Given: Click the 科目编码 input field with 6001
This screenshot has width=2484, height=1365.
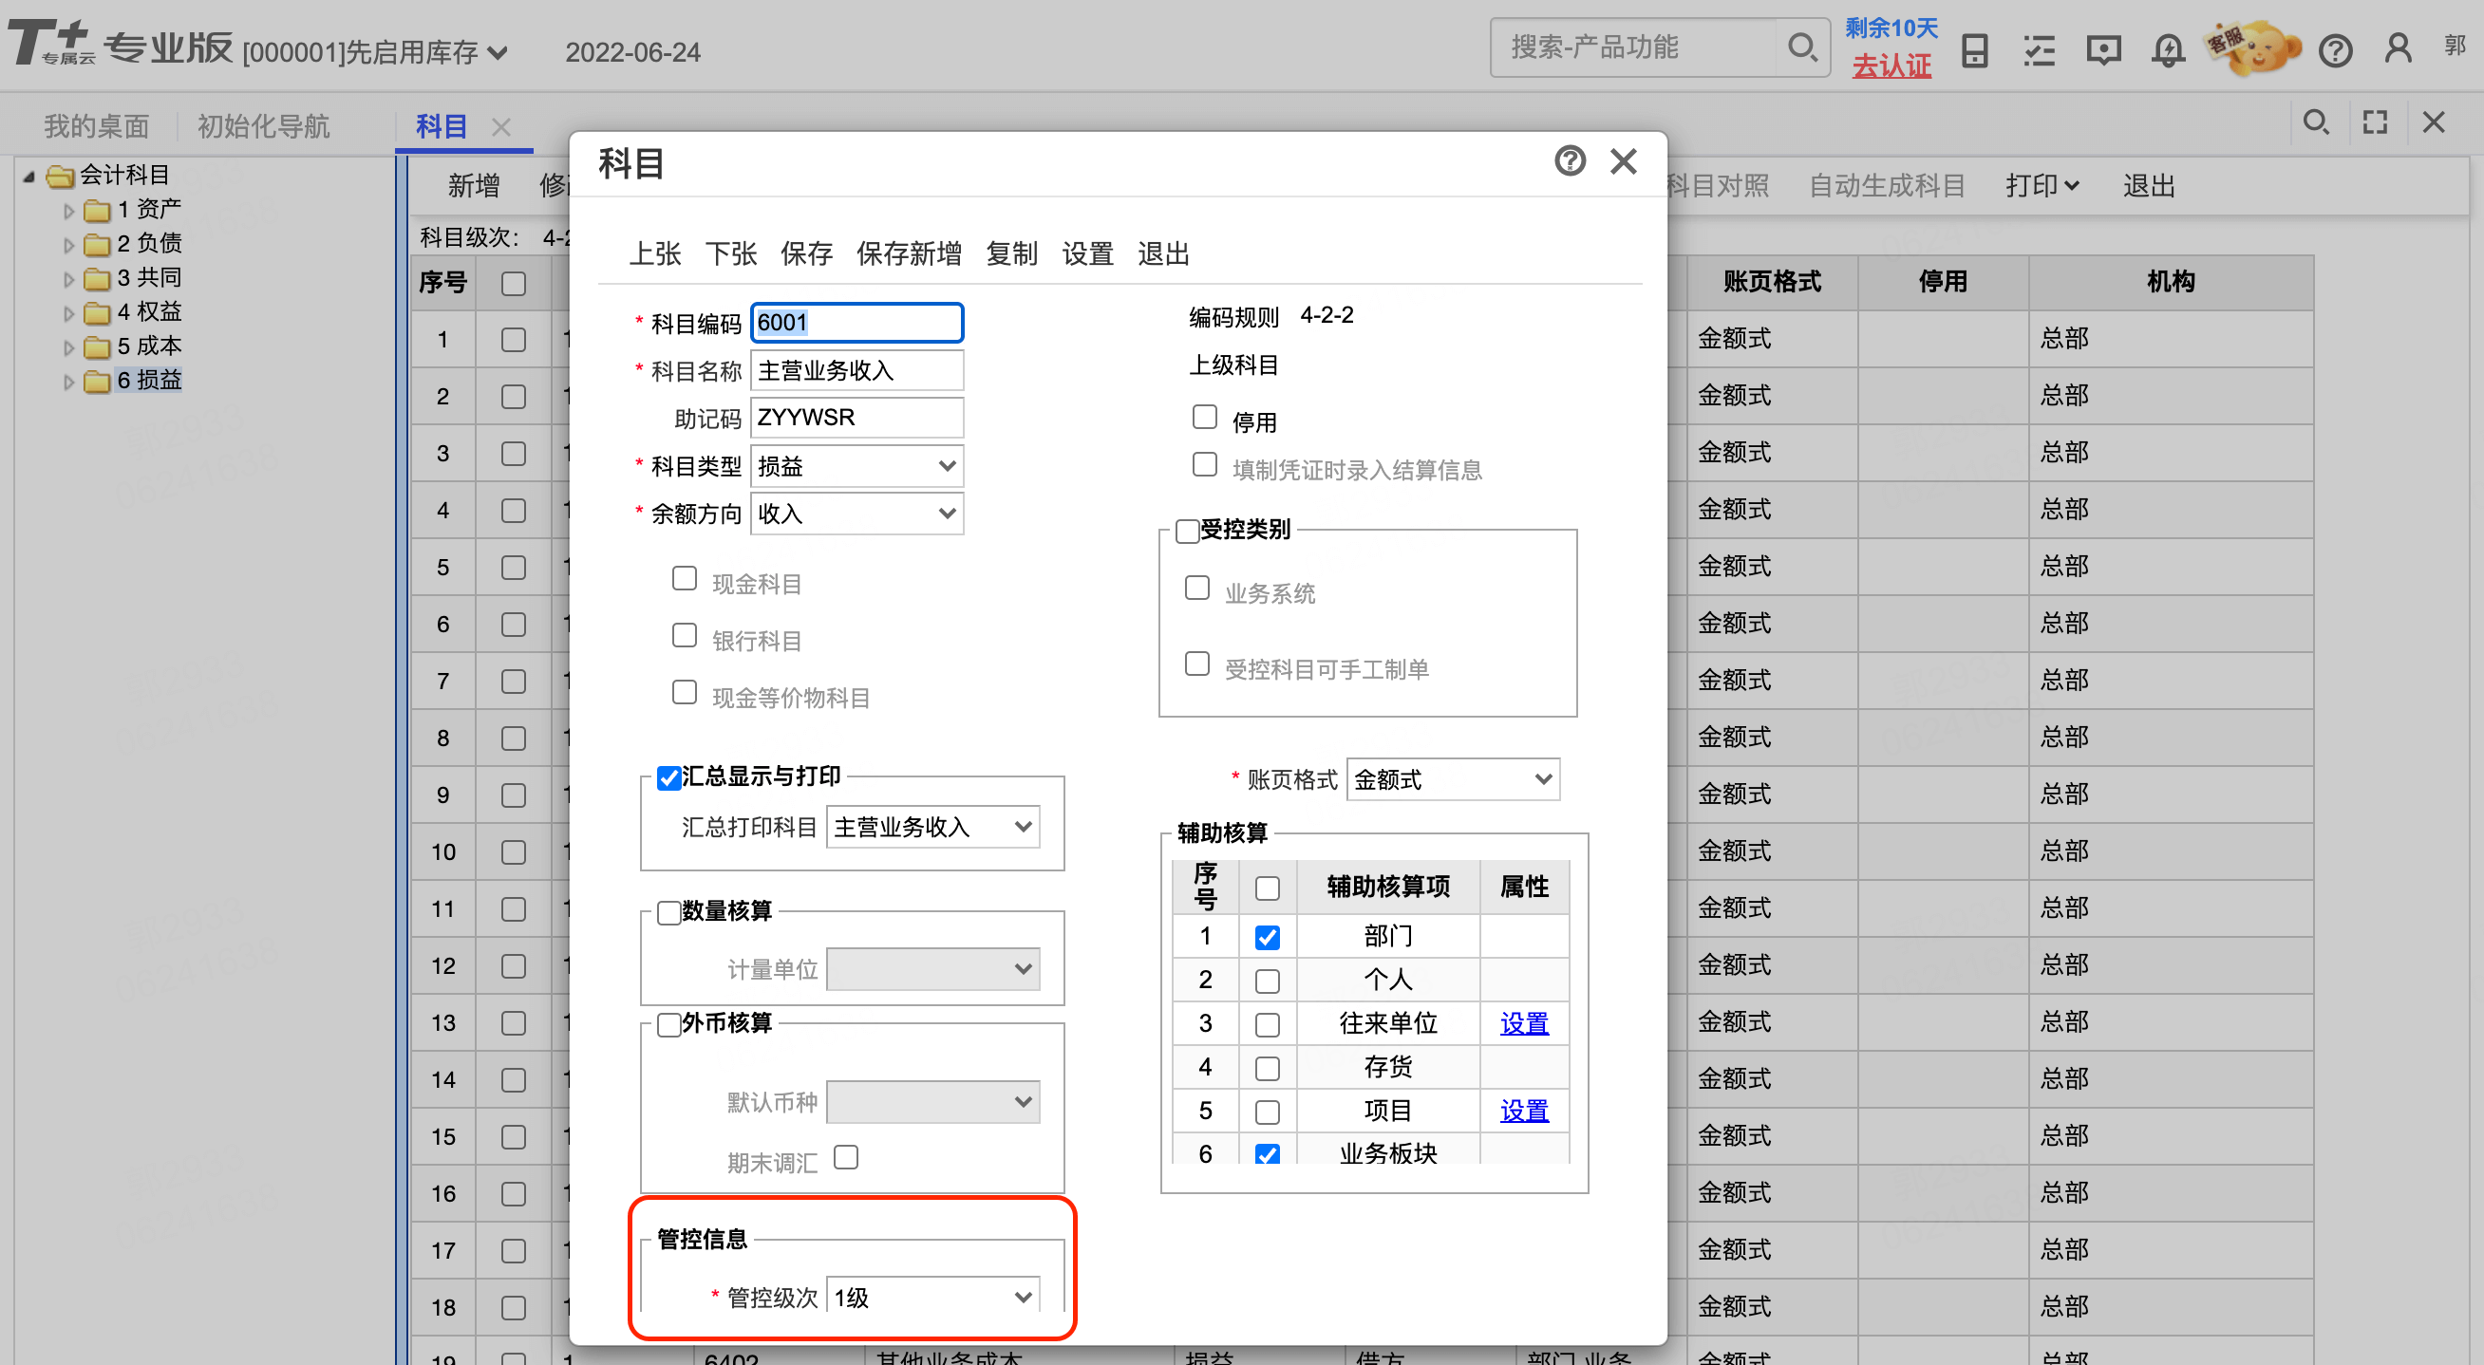Looking at the screenshot, I should [856, 323].
